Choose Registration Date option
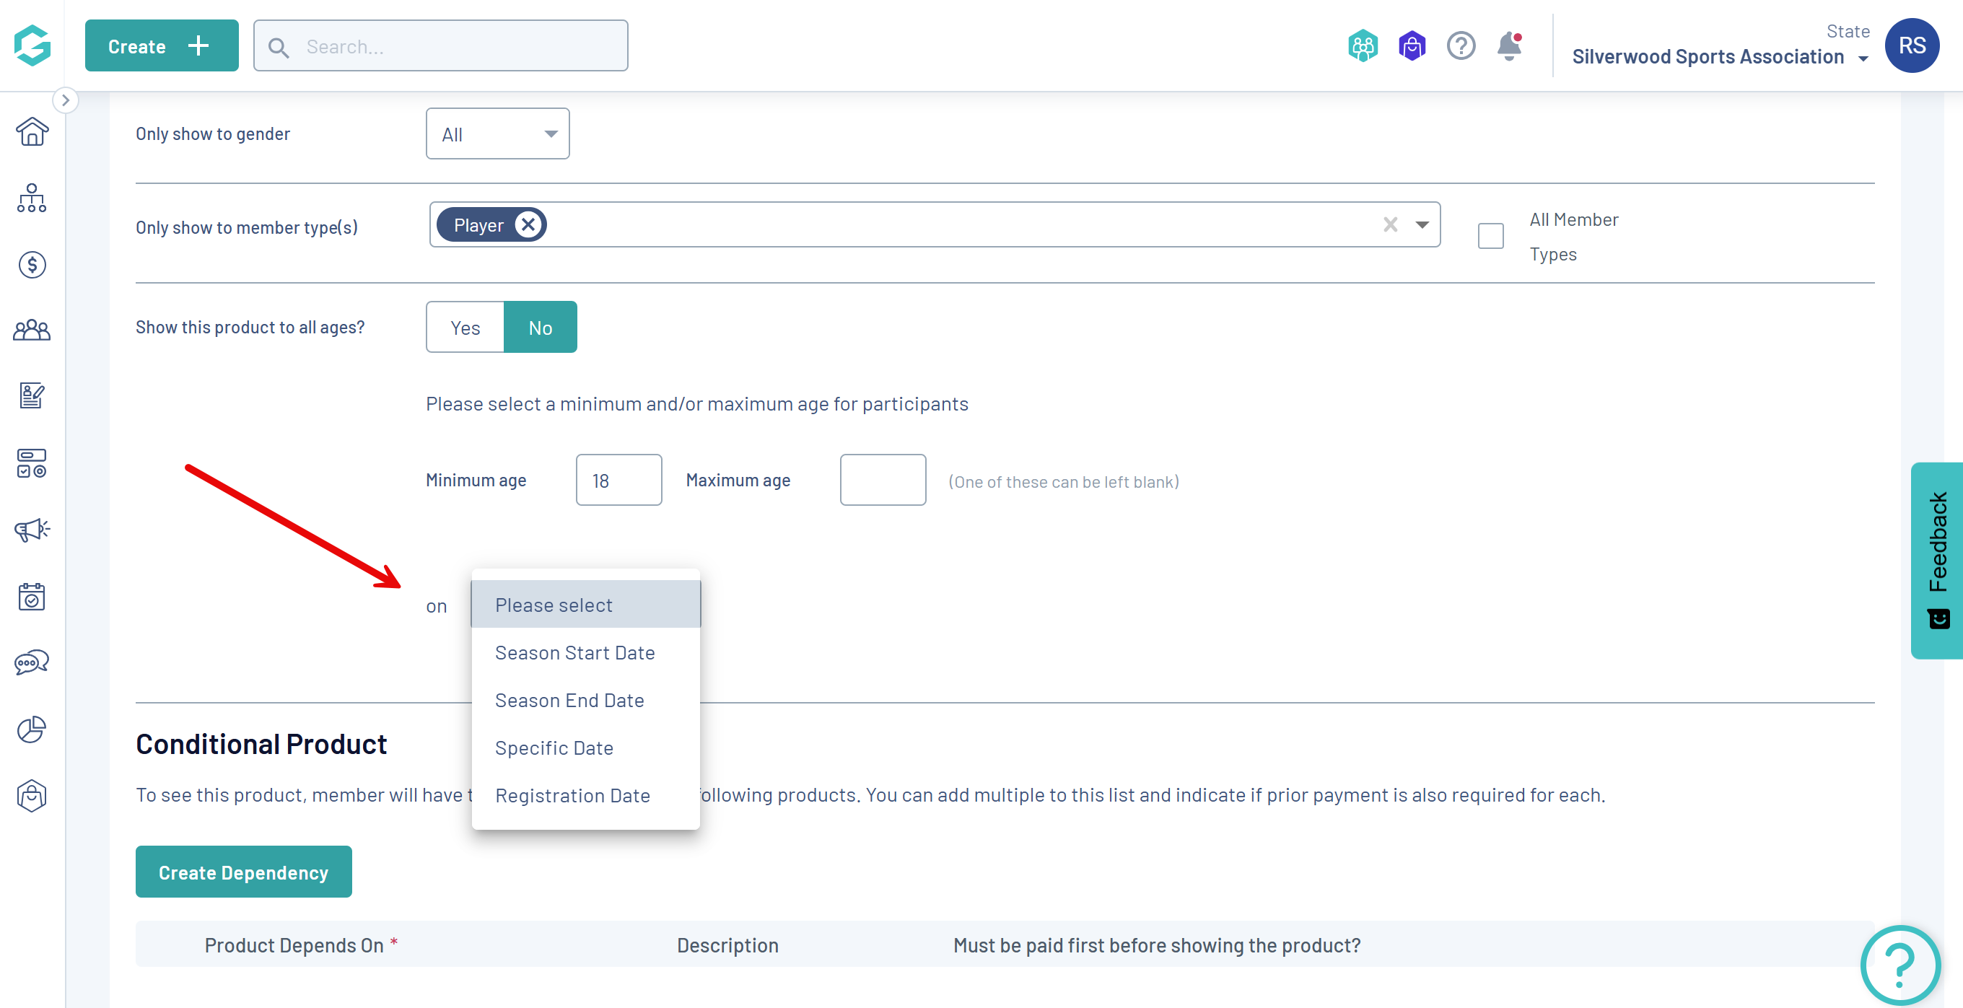The image size is (1963, 1008). 572,795
